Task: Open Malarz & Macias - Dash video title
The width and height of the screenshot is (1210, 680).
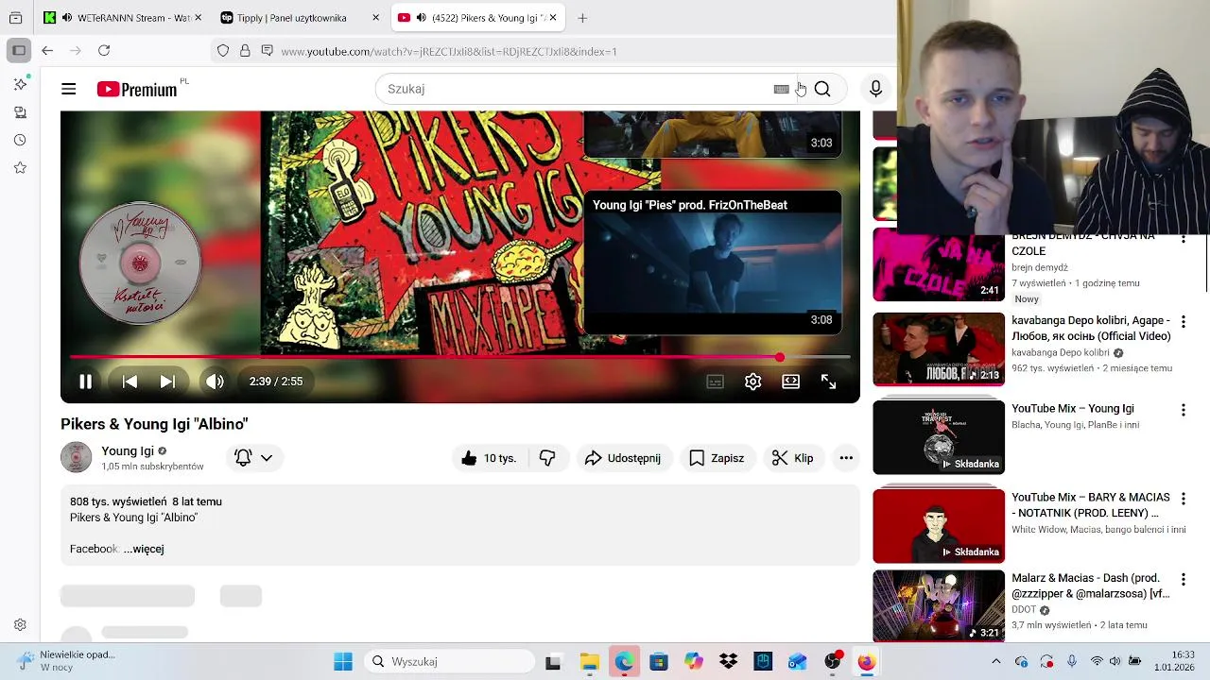Action: pos(1091,586)
